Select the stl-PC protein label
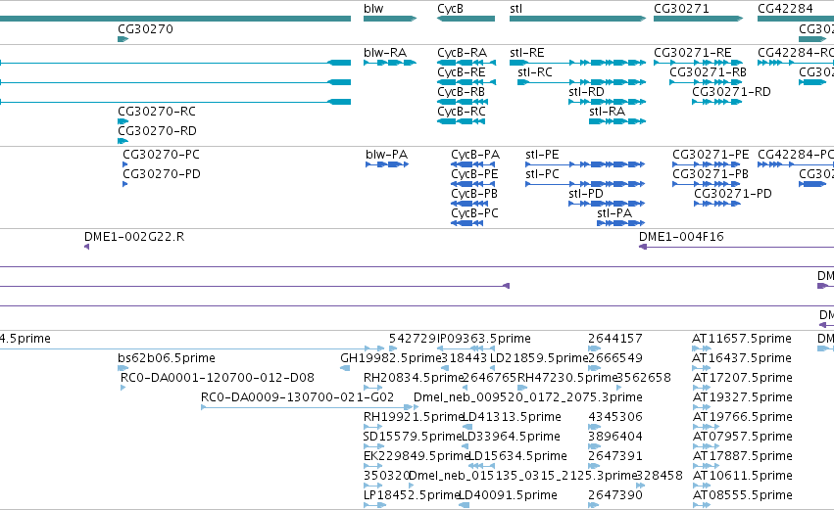This screenshot has height=510, width=834. [543, 175]
